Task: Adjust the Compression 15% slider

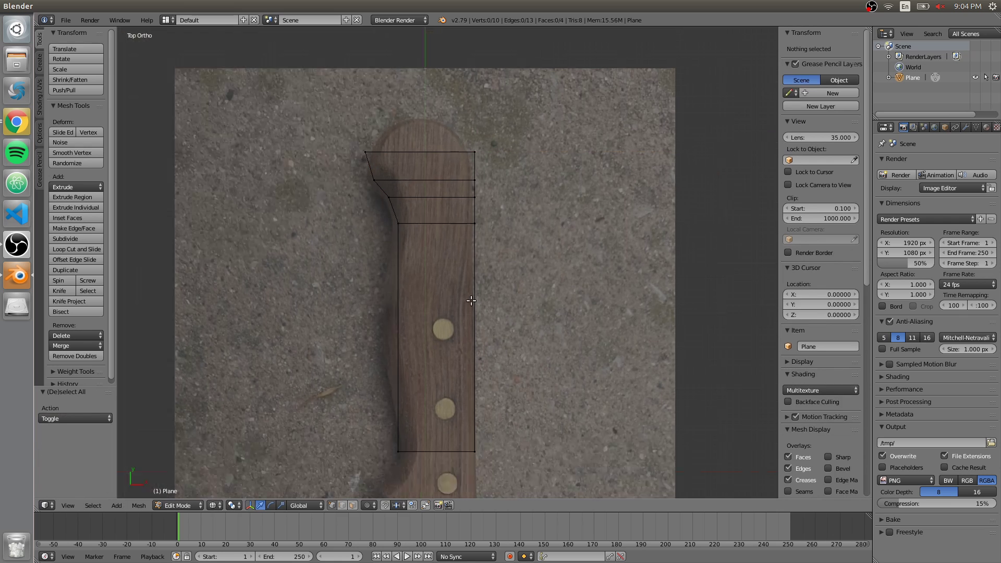Action: [x=936, y=503]
